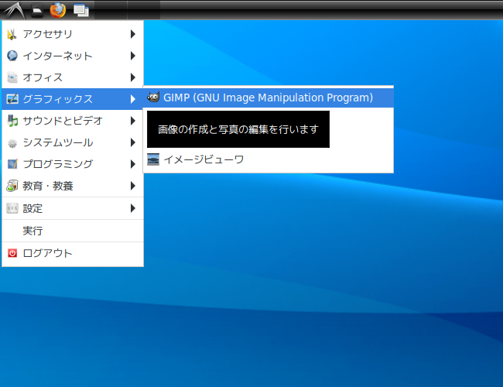Image resolution: width=503 pixels, height=387 pixels.
Task: Click the サウンドとビデオ music icon
Action: (12, 121)
